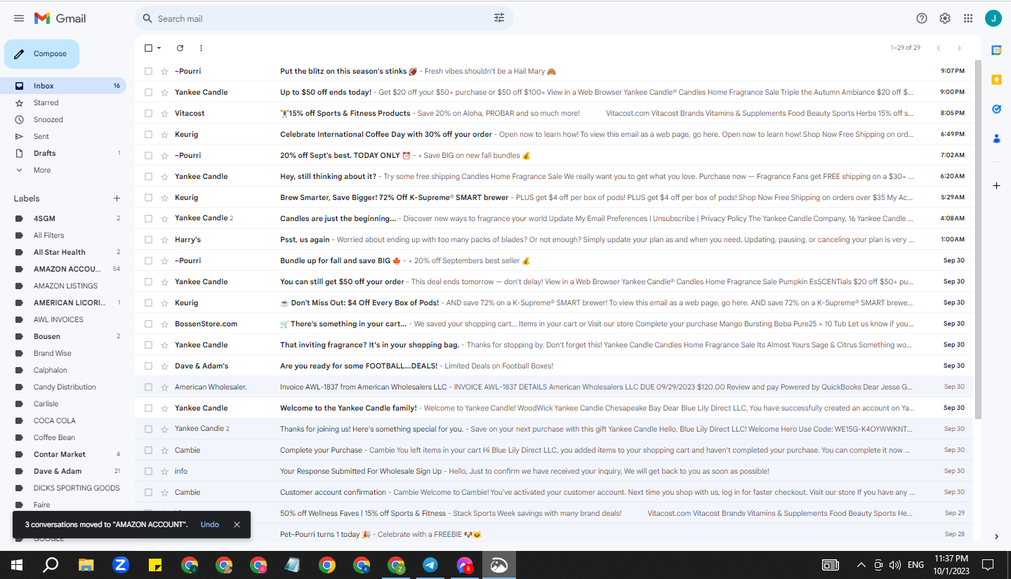
Task: Open Harry's "Psst, us again" email
Action: click(555, 239)
